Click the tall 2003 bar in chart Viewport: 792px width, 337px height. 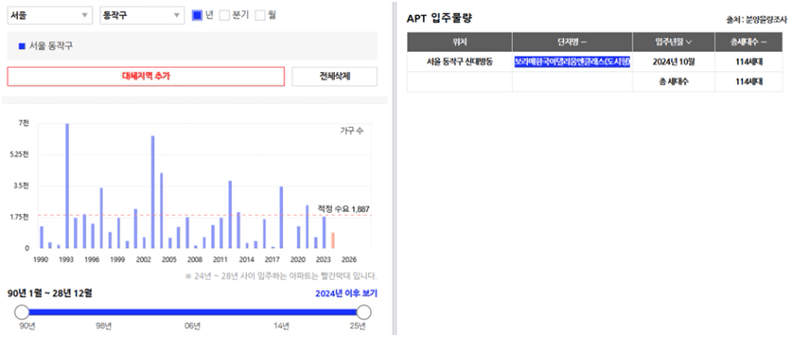[152, 193]
